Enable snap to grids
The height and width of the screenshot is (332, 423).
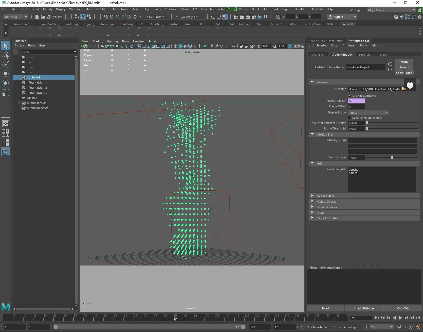coord(106,17)
